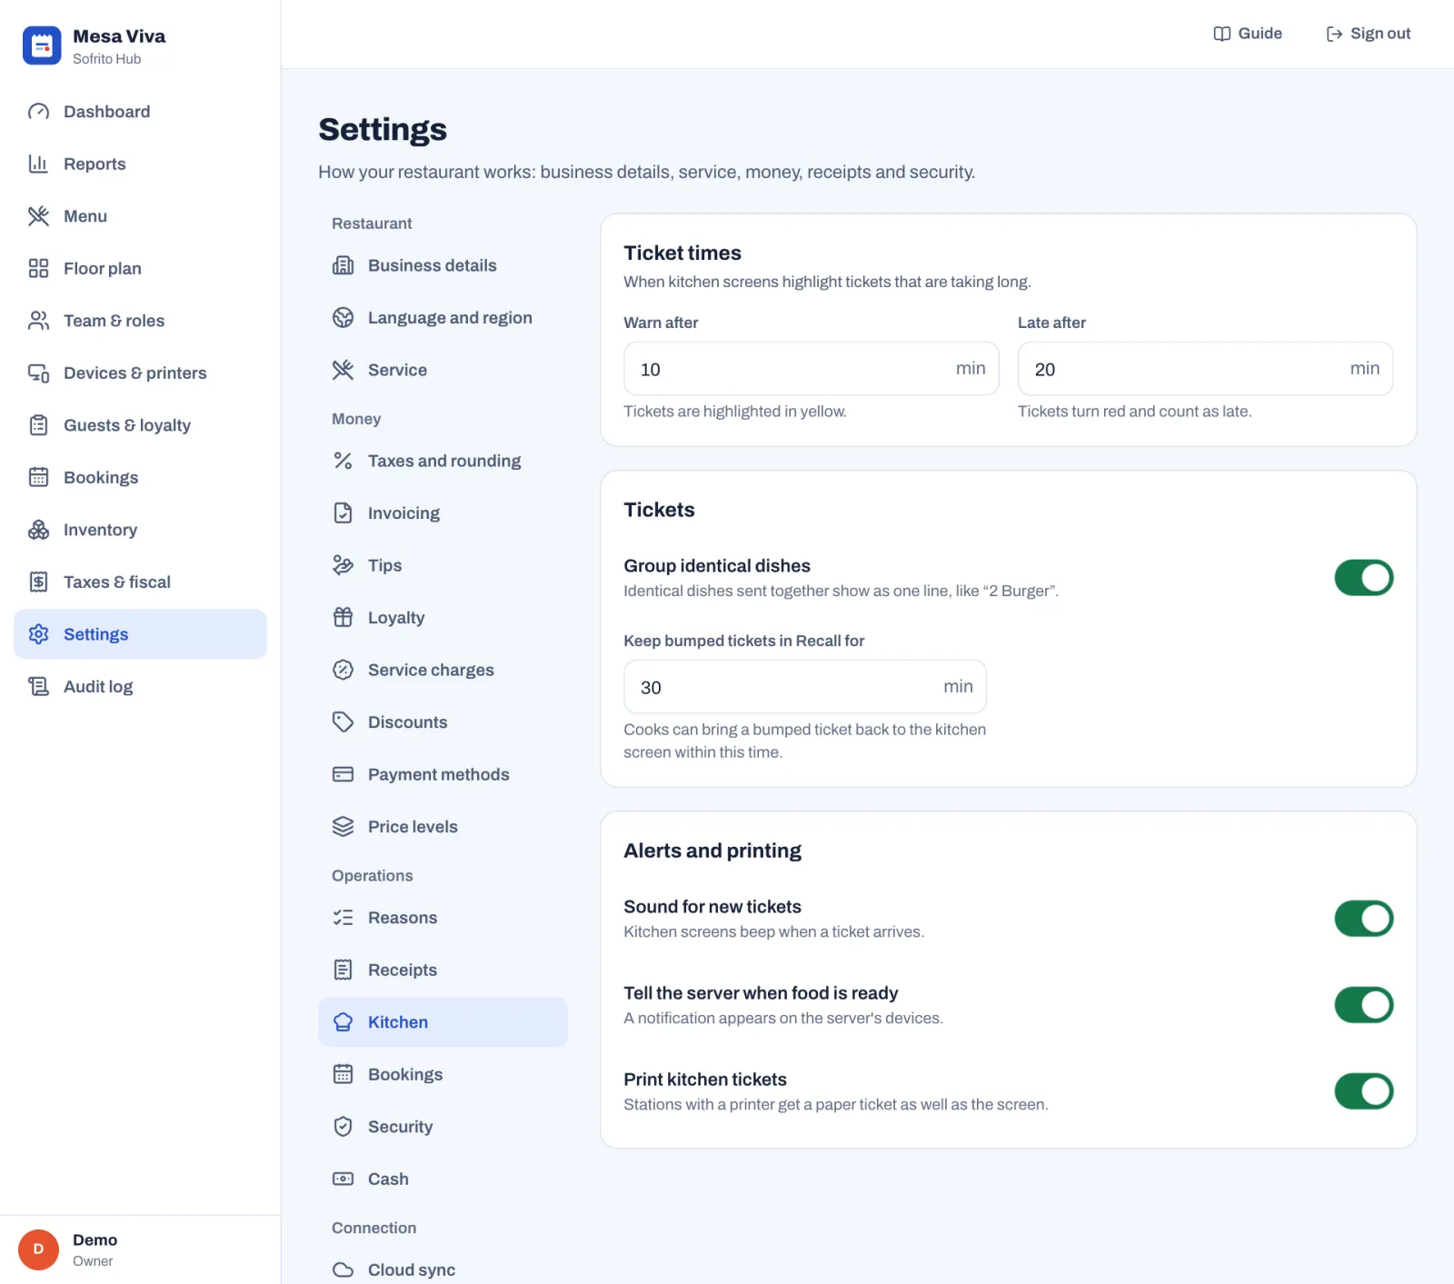Click the Payment methods card icon
Screen dimensions: 1454x1284
(343, 774)
